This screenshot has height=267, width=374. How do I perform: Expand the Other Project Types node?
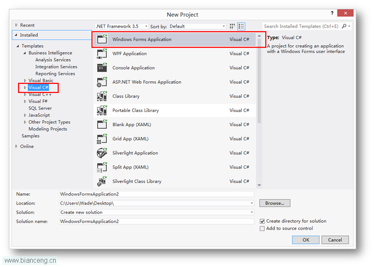pos(25,122)
